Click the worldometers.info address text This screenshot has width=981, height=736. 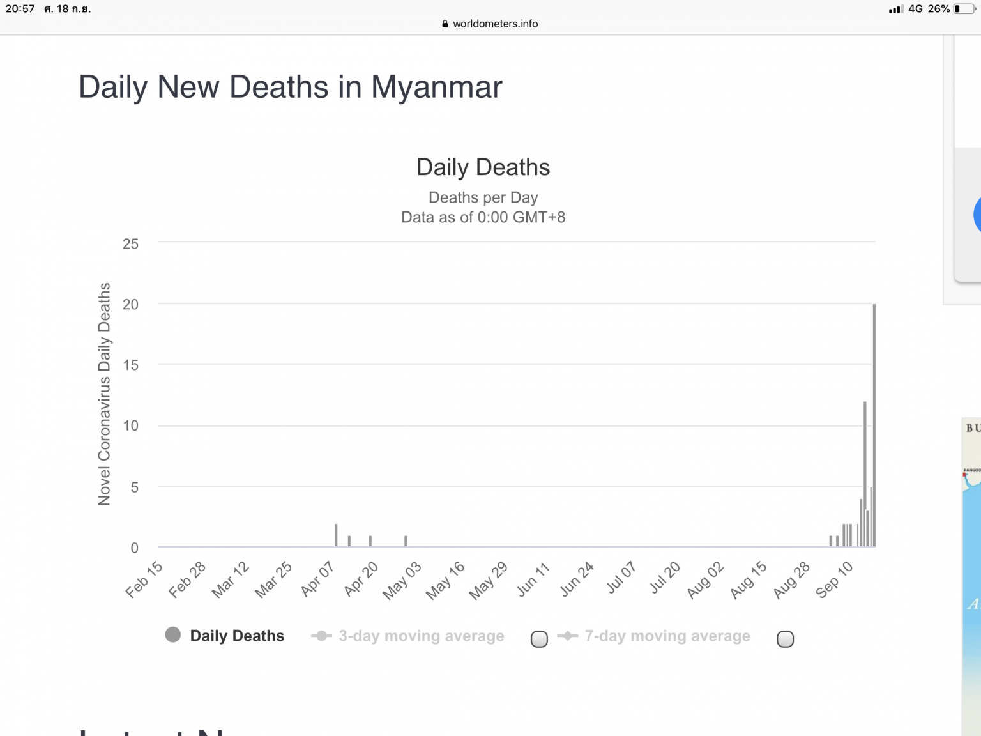pos(495,24)
